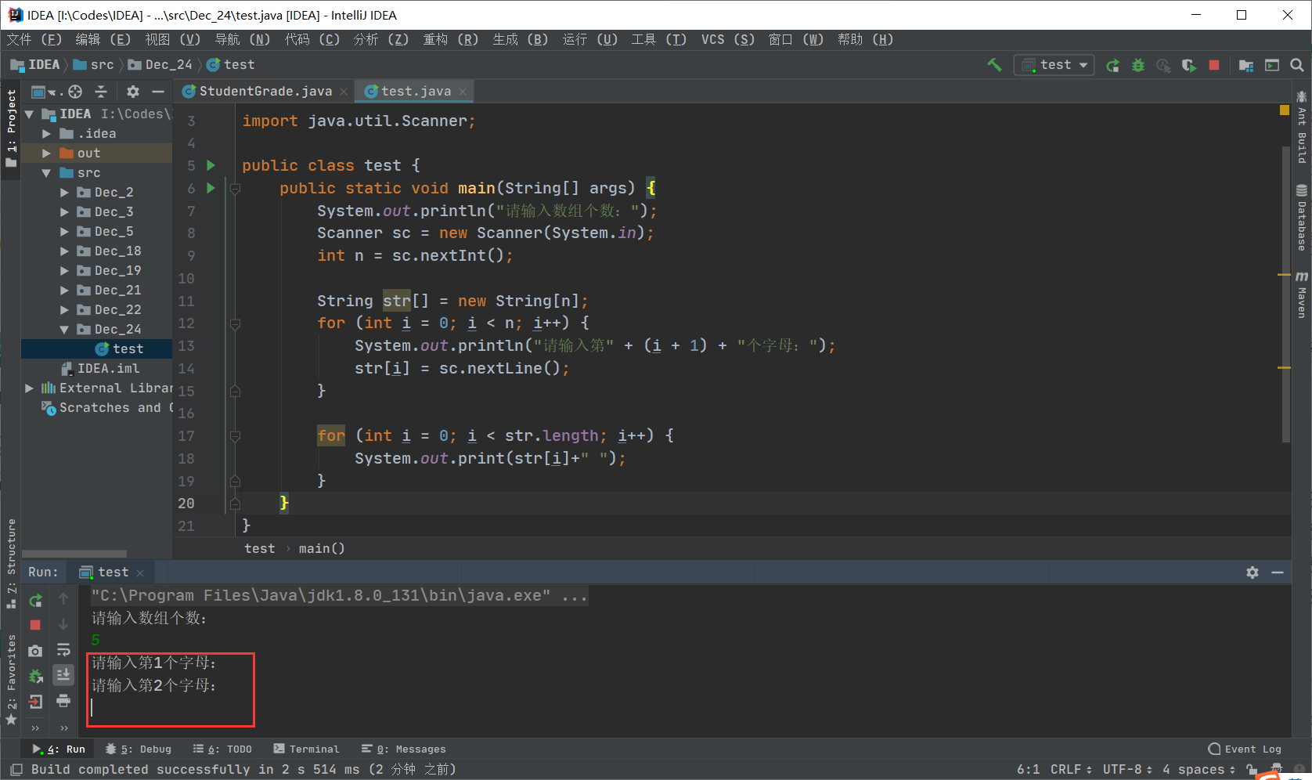The width and height of the screenshot is (1312, 780).
Task: Open the 运行 (U) menu
Action: (x=589, y=40)
